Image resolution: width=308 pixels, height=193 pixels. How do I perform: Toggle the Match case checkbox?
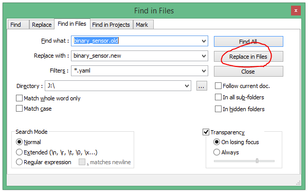[19, 109]
